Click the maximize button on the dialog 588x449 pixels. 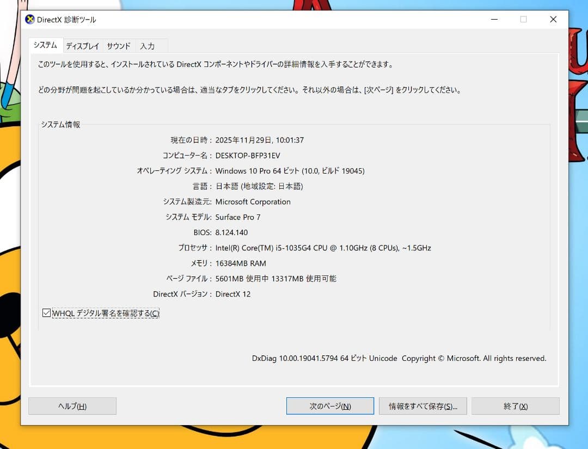(x=523, y=19)
